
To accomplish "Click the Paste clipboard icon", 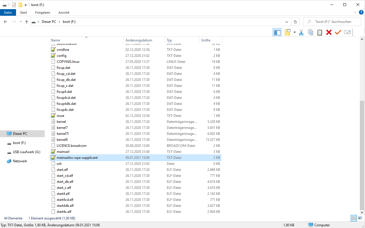I will (320, 32).
